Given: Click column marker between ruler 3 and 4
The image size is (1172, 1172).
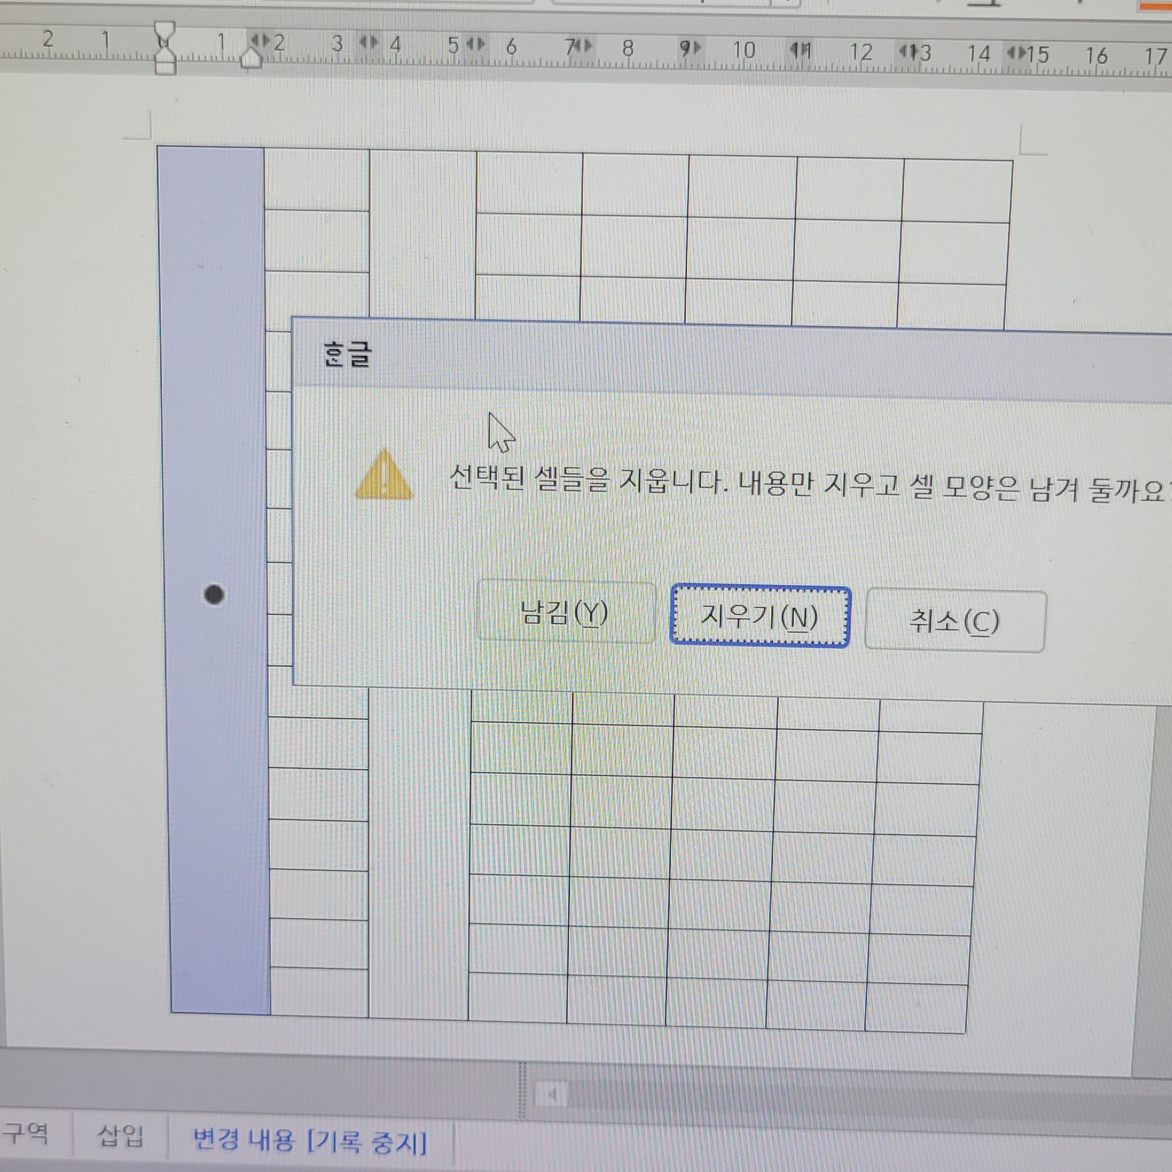Looking at the screenshot, I should pos(369,42).
